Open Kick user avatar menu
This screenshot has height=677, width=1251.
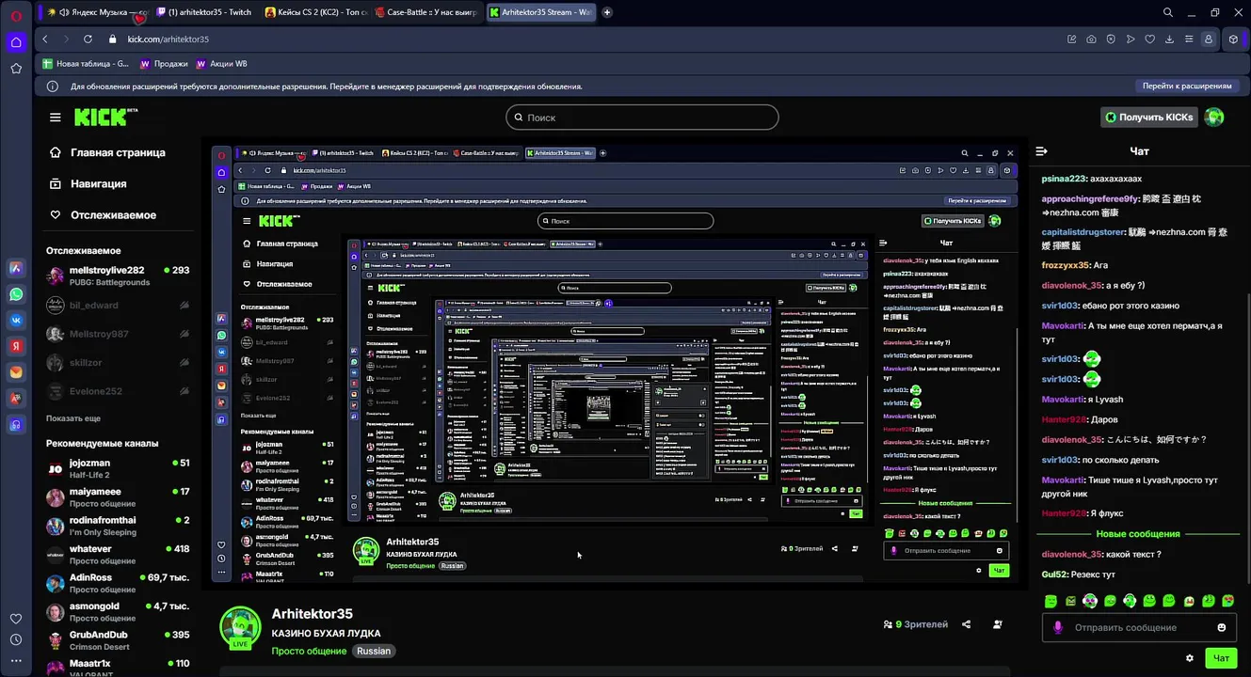pyautogui.click(x=1214, y=117)
